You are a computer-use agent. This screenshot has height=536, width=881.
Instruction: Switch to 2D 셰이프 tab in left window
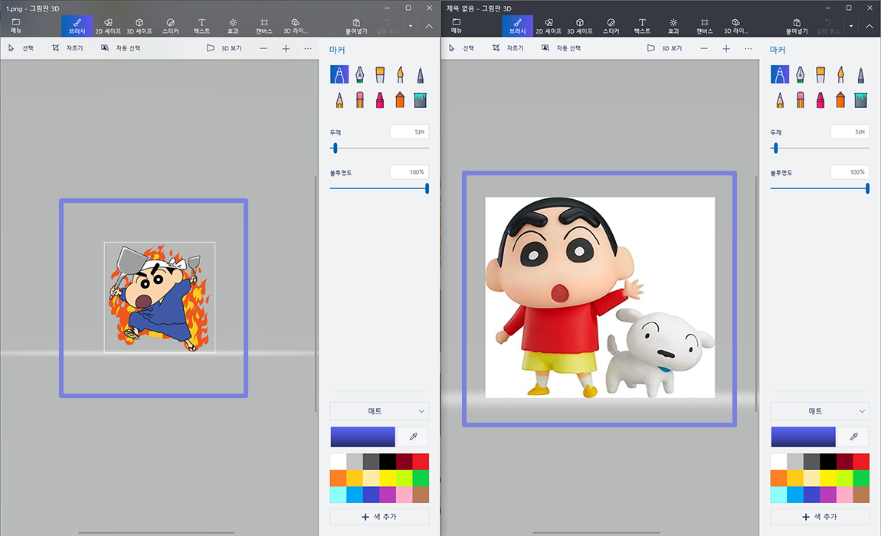108,26
